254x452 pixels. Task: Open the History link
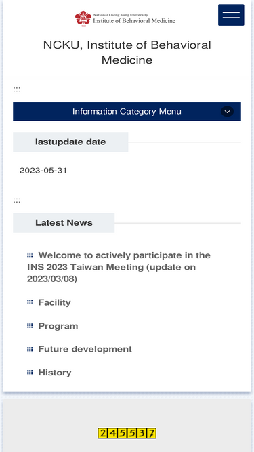click(x=55, y=373)
